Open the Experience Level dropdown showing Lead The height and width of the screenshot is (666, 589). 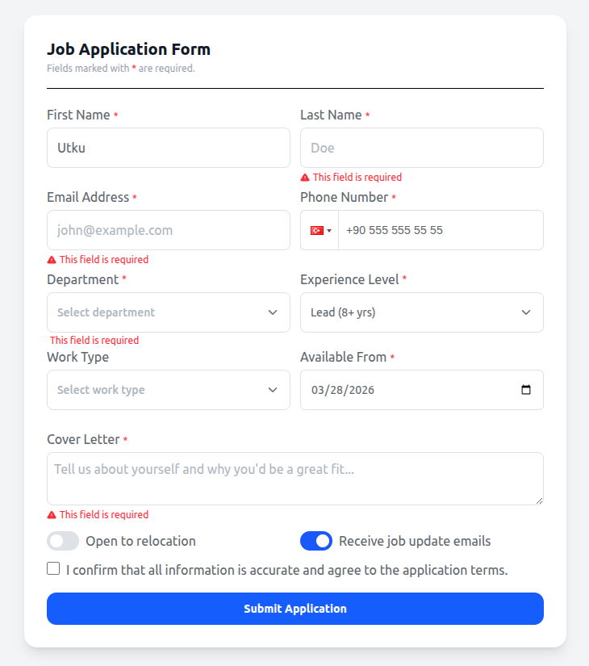pyautogui.click(x=421, y=312)
